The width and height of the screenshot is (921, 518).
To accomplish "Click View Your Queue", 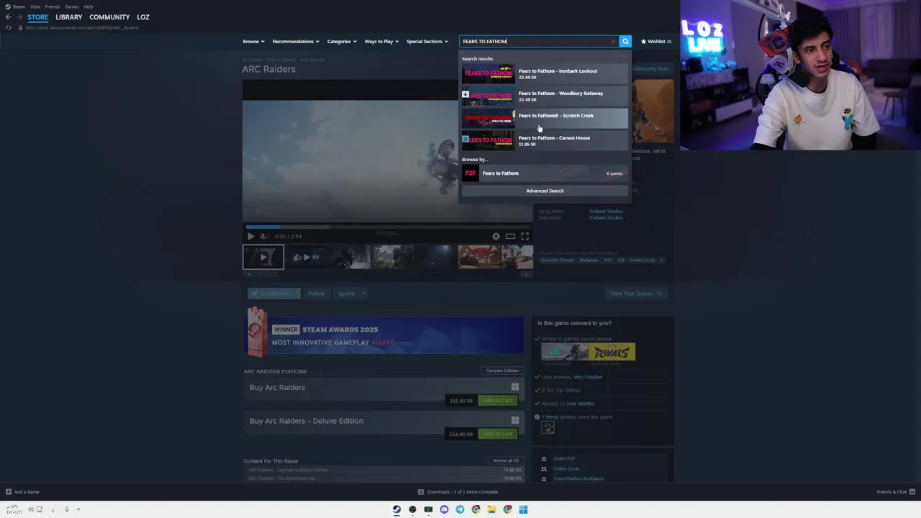I will point(636,294).
